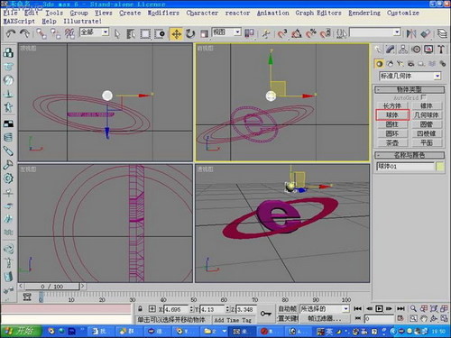Click the Set Key key icon
The image size is (451, 338).
(265, 314)
